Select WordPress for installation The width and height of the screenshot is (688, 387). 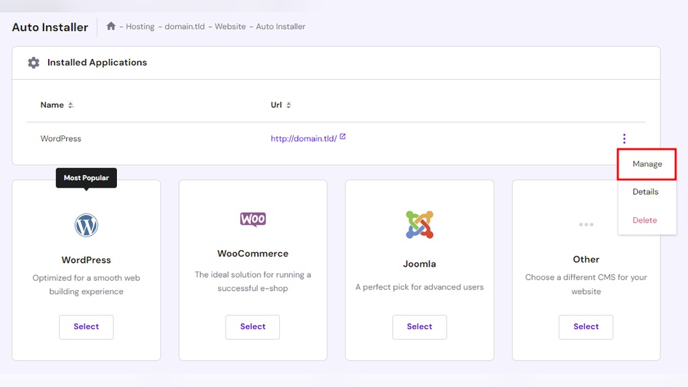coord(87,327)
